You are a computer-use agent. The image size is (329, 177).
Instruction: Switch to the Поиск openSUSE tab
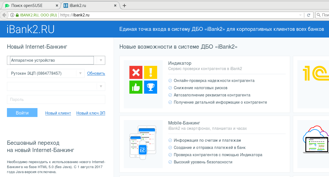[31, 6]
